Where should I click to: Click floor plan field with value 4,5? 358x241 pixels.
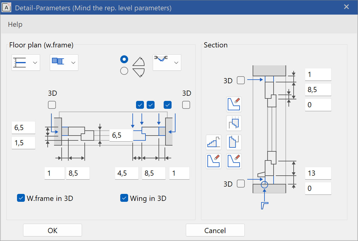(127, 173)
